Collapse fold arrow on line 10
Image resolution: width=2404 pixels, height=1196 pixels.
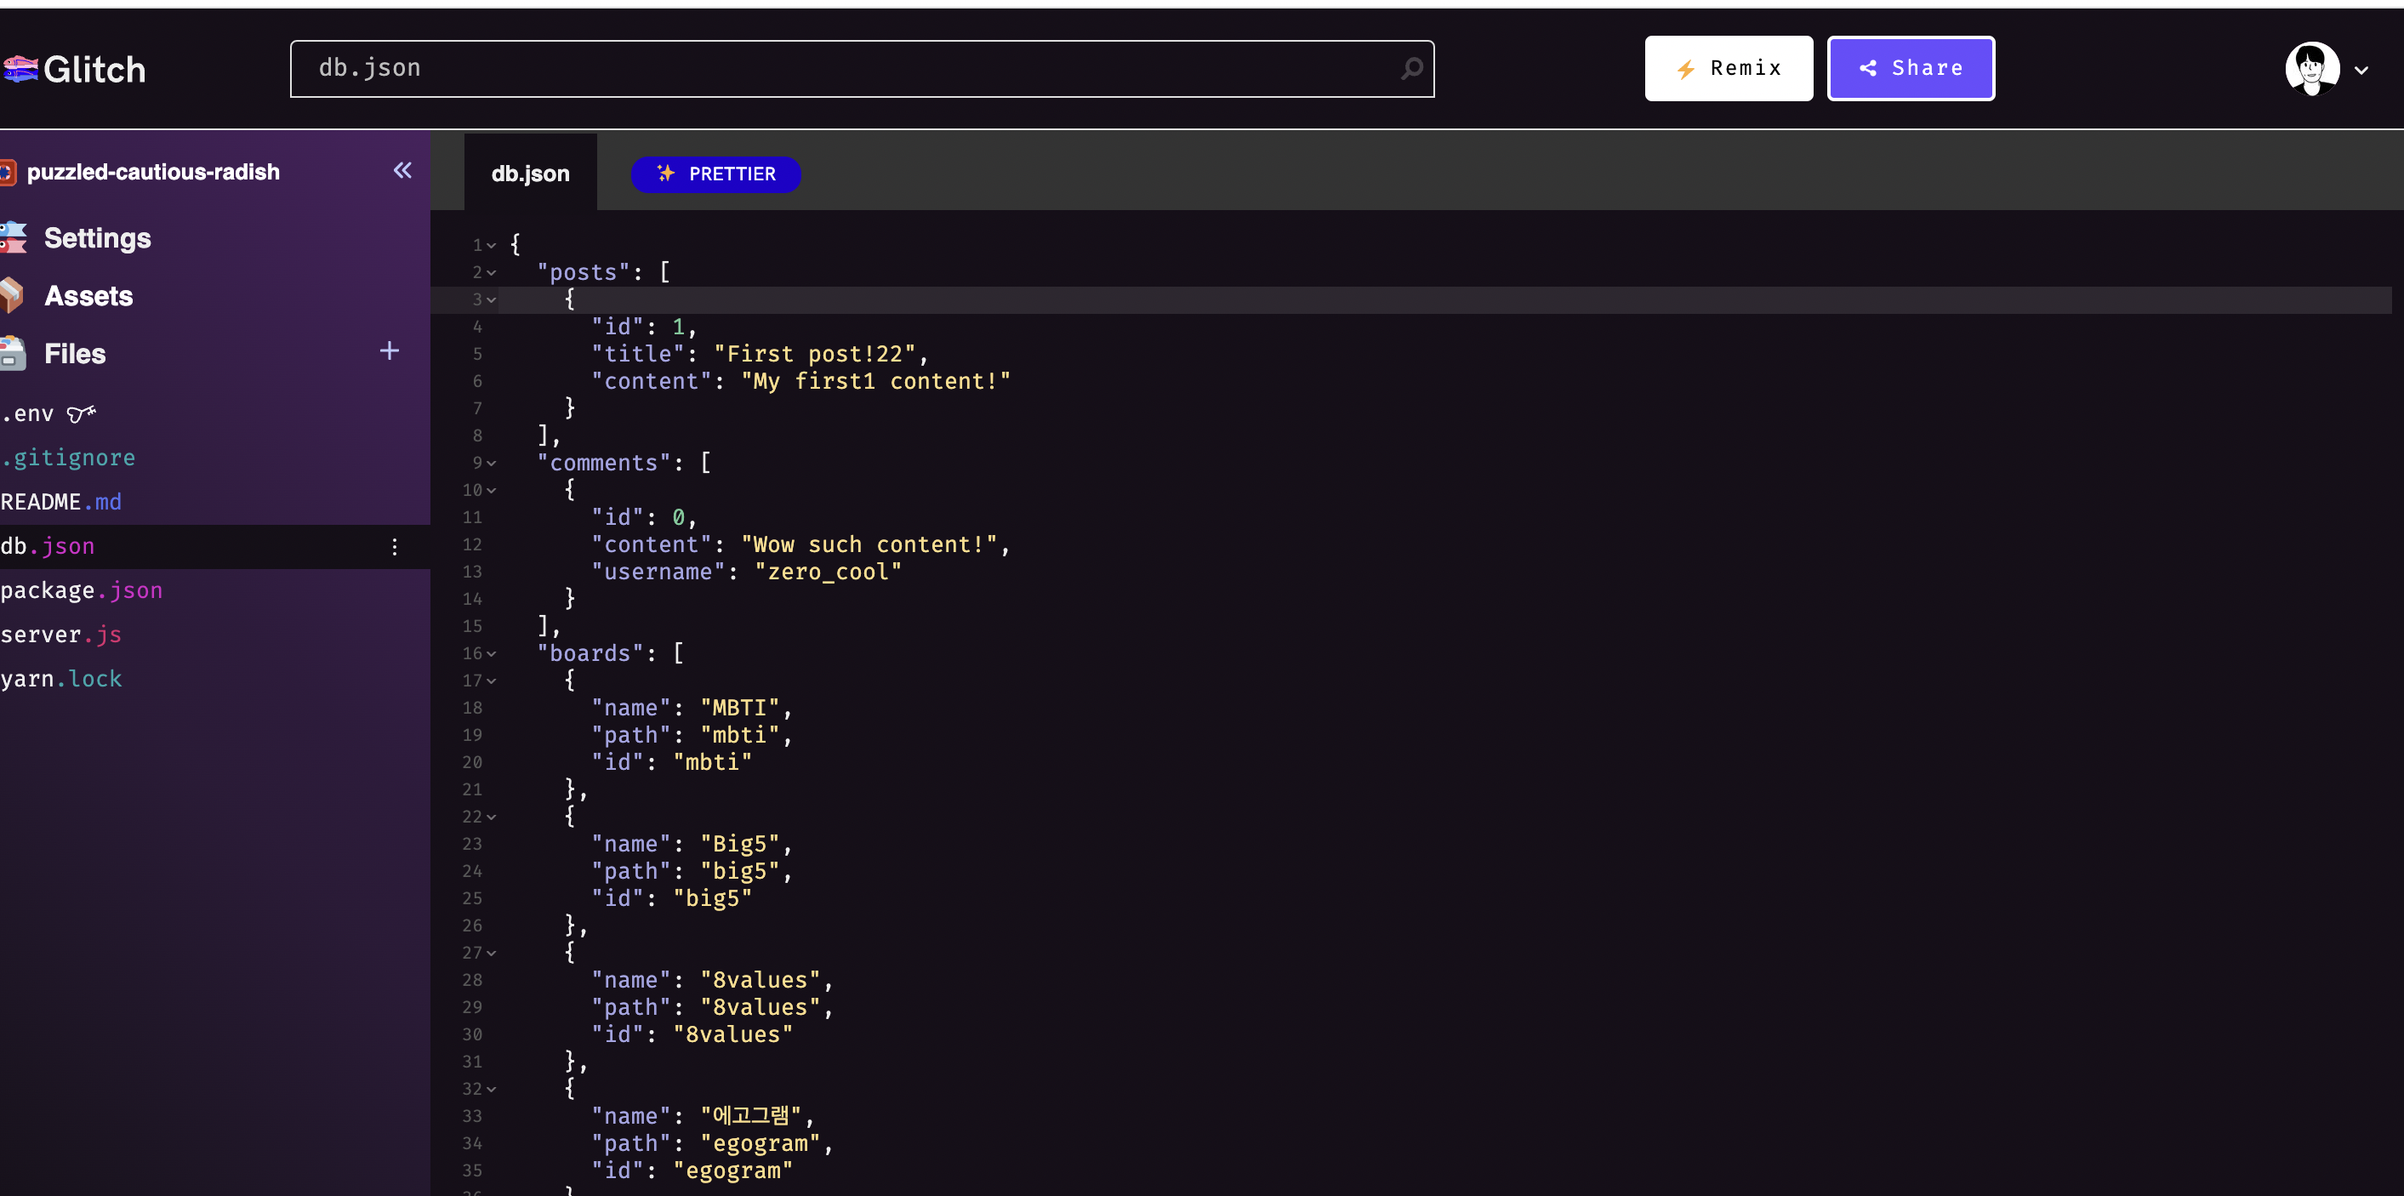491,490
